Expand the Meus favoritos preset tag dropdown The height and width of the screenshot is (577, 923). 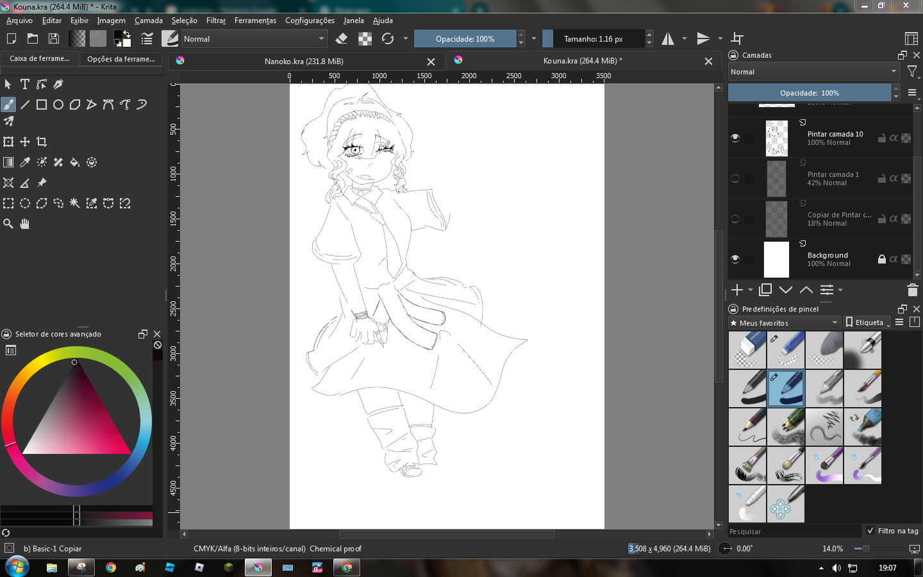pyautogui.click(x=784, y=323)
